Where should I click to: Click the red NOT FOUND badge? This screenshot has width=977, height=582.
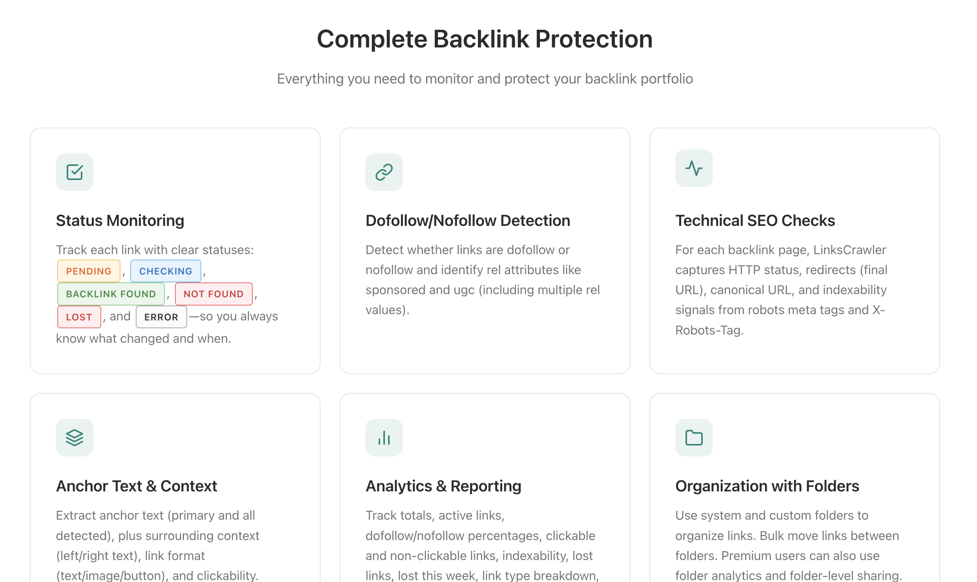[x=213, y=294]
